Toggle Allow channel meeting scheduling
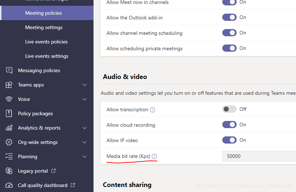Image resolution: width=296 pixels, height=192 pixels. pyautogui.click(x=229, y=33)
